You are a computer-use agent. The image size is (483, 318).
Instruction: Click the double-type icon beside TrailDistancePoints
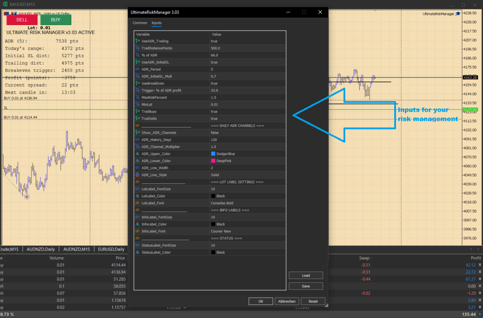(137, 48)
